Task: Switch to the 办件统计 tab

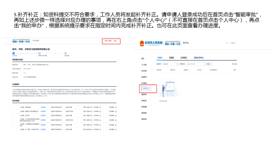Action: 184,58
